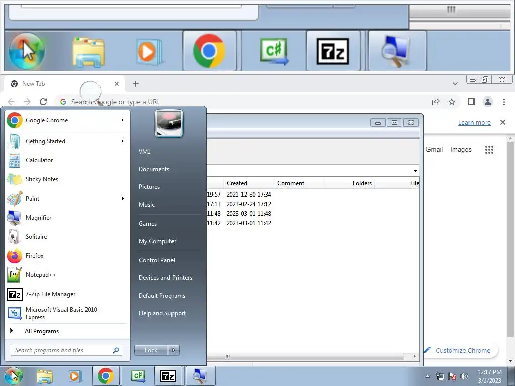515x386 pixels.
Task: Switch to 7-Zip via the taskbar icon
Action: [x=168, y=376]
